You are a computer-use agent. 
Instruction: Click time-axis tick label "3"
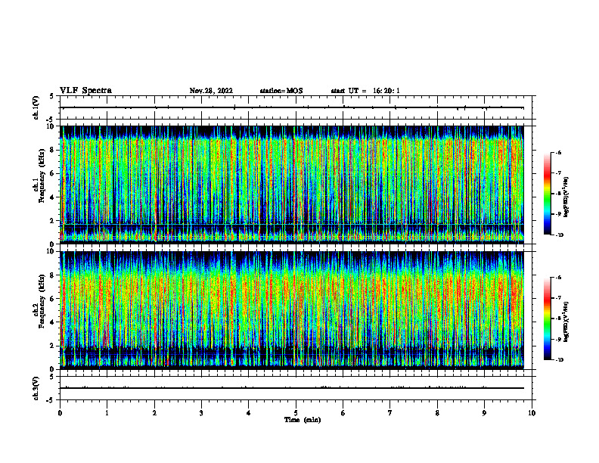coord(201,413)
